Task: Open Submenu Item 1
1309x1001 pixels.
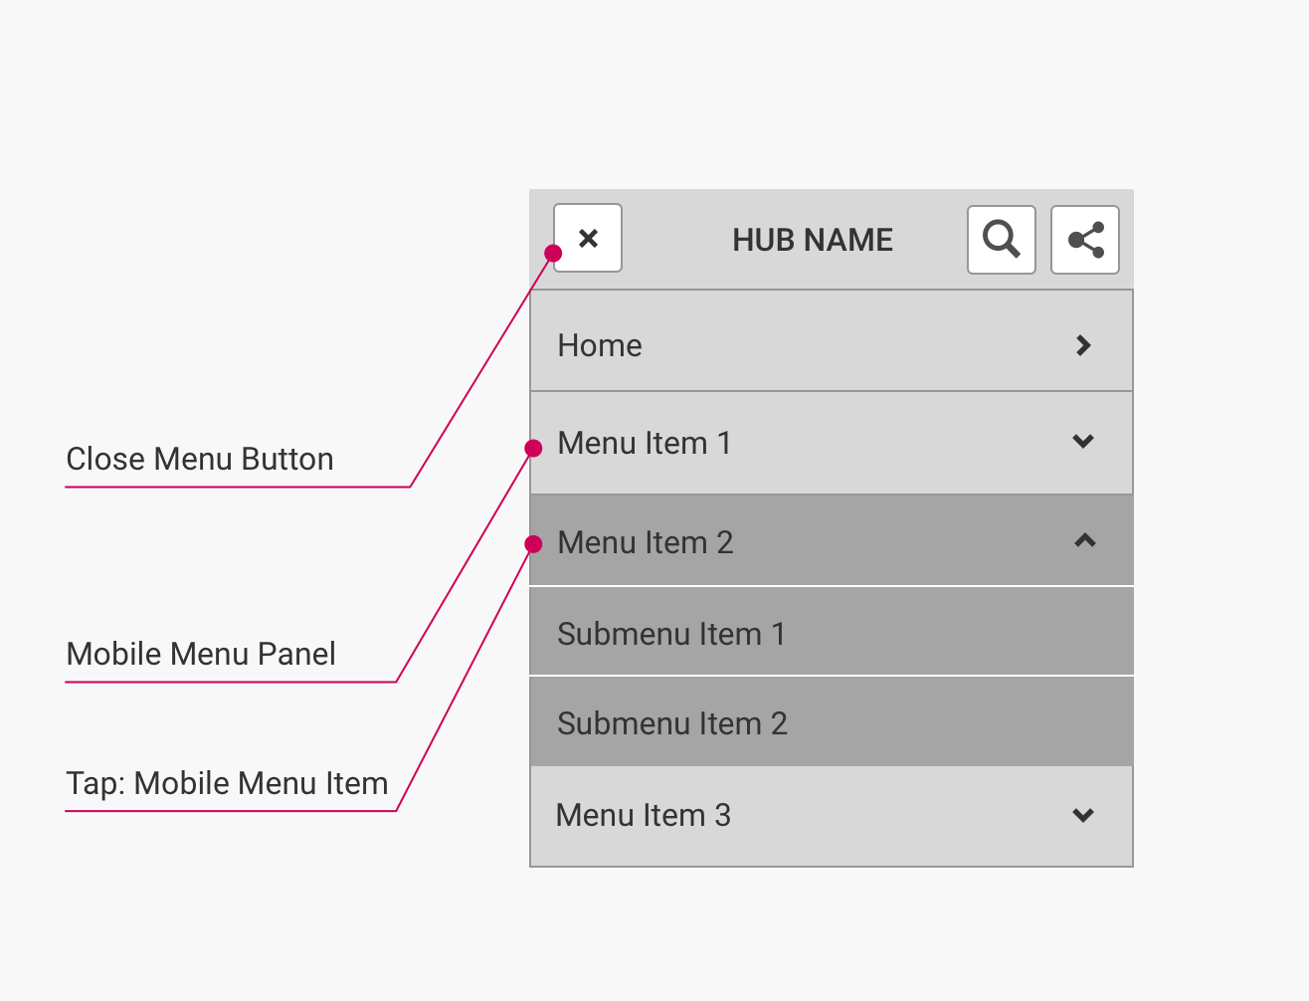Action: [x=832, y=632]
